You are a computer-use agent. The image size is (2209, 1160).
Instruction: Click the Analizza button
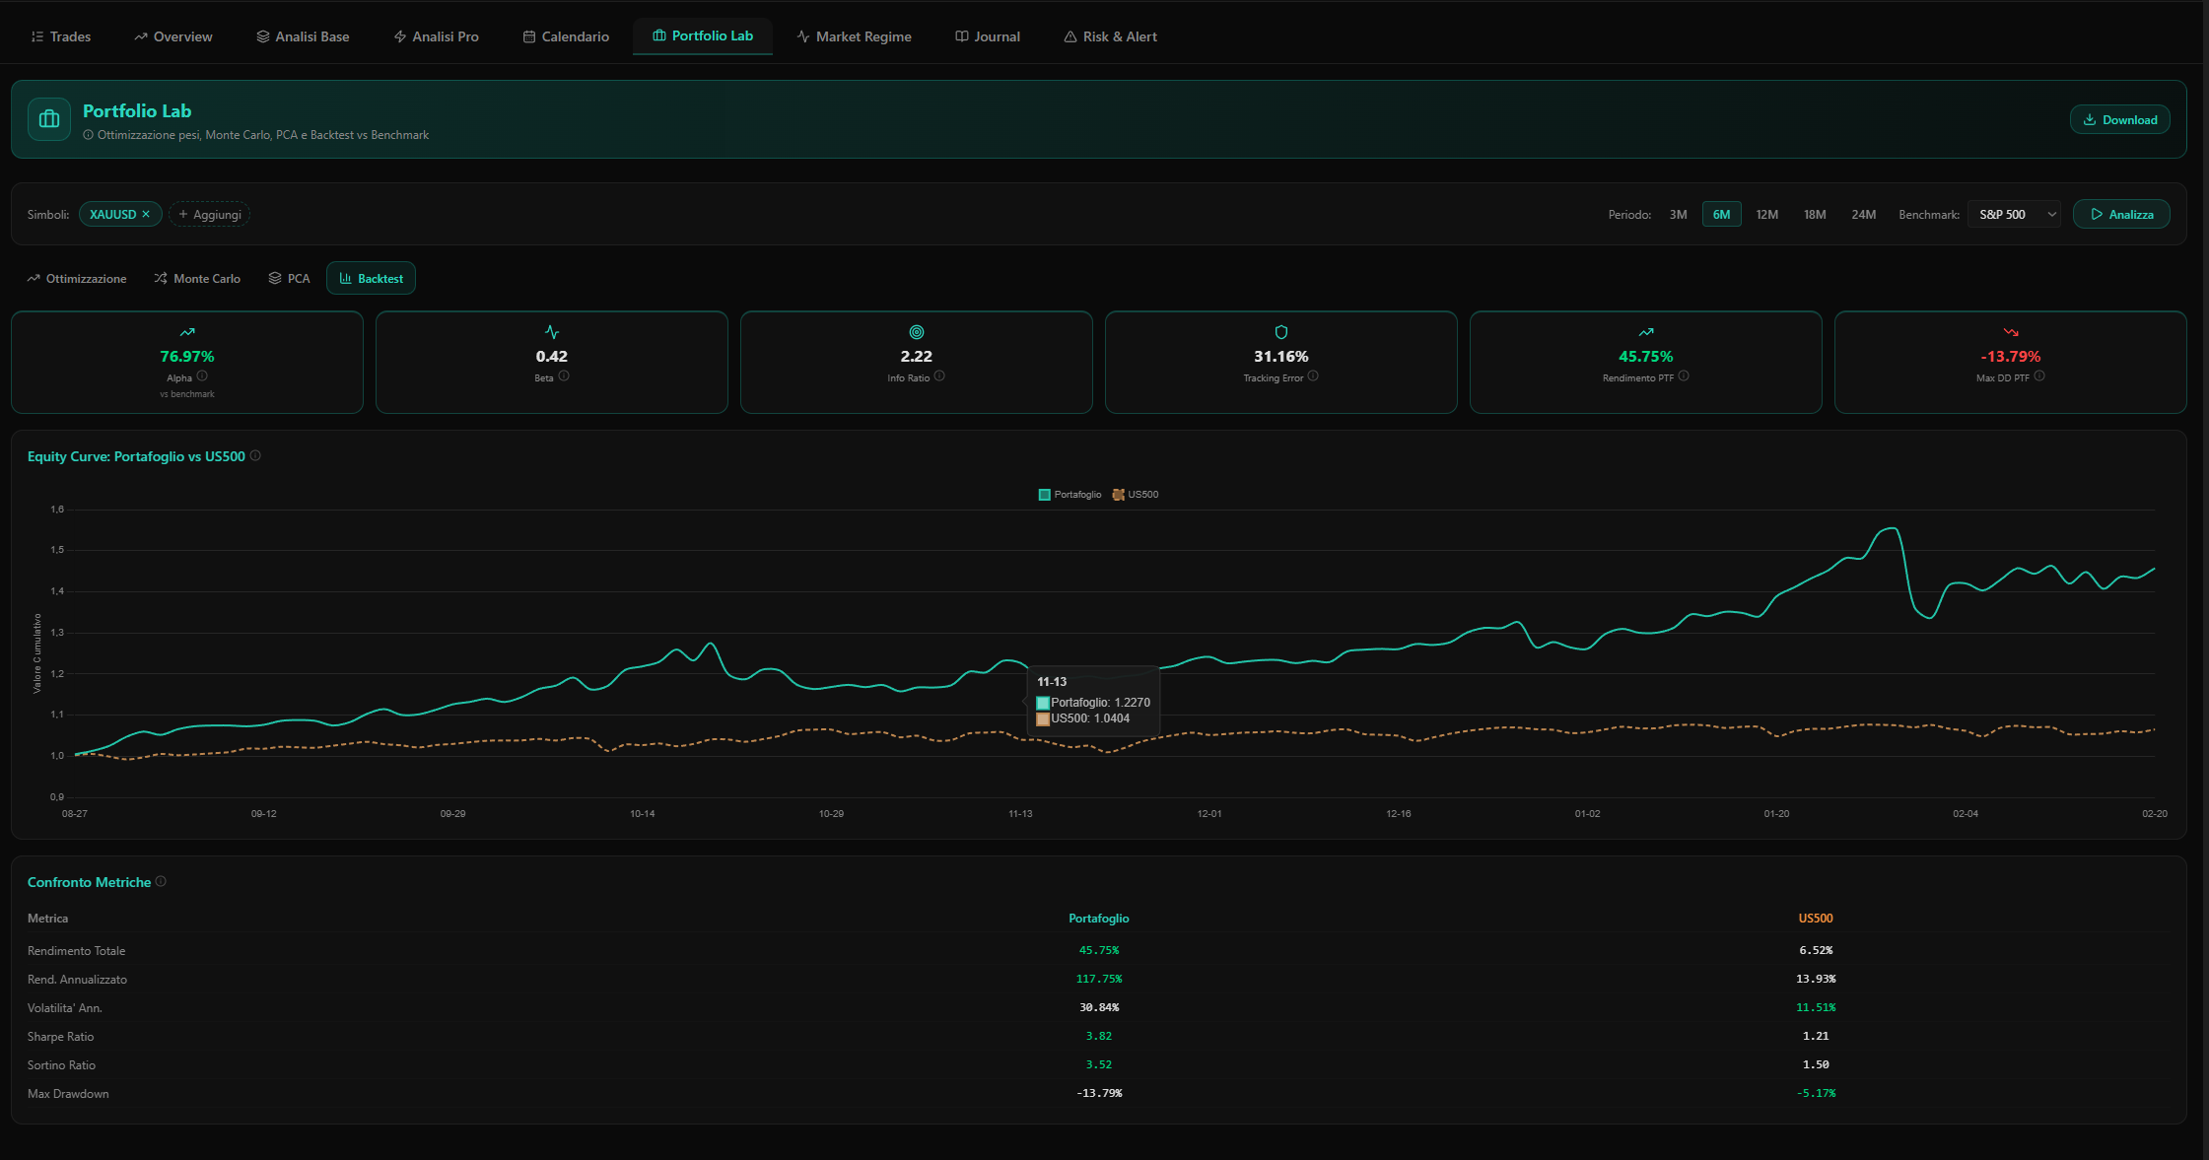[2120, 214]
